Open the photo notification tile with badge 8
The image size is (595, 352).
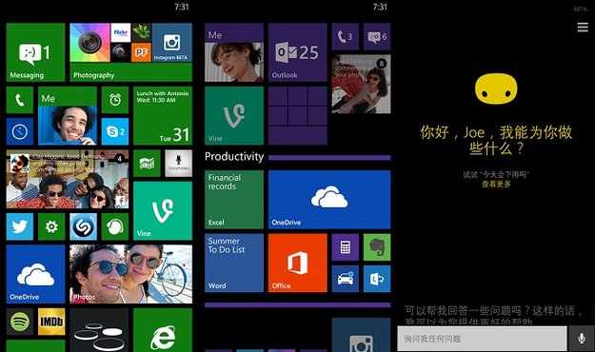point(361,85)
